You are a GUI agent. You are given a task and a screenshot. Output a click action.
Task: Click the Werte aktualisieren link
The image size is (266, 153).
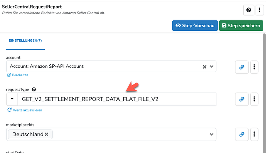pyautogui.click(x=25, y=110)
